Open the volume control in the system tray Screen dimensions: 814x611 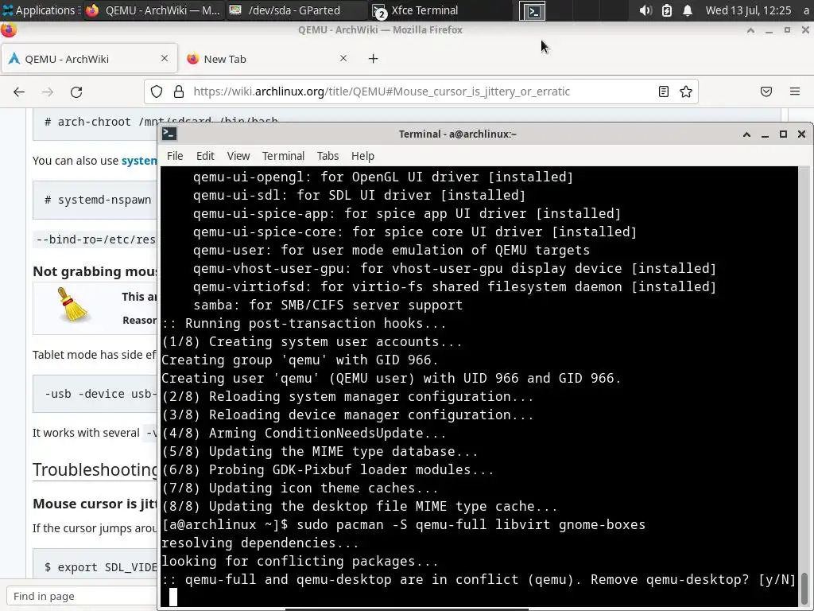coord(645,10)
